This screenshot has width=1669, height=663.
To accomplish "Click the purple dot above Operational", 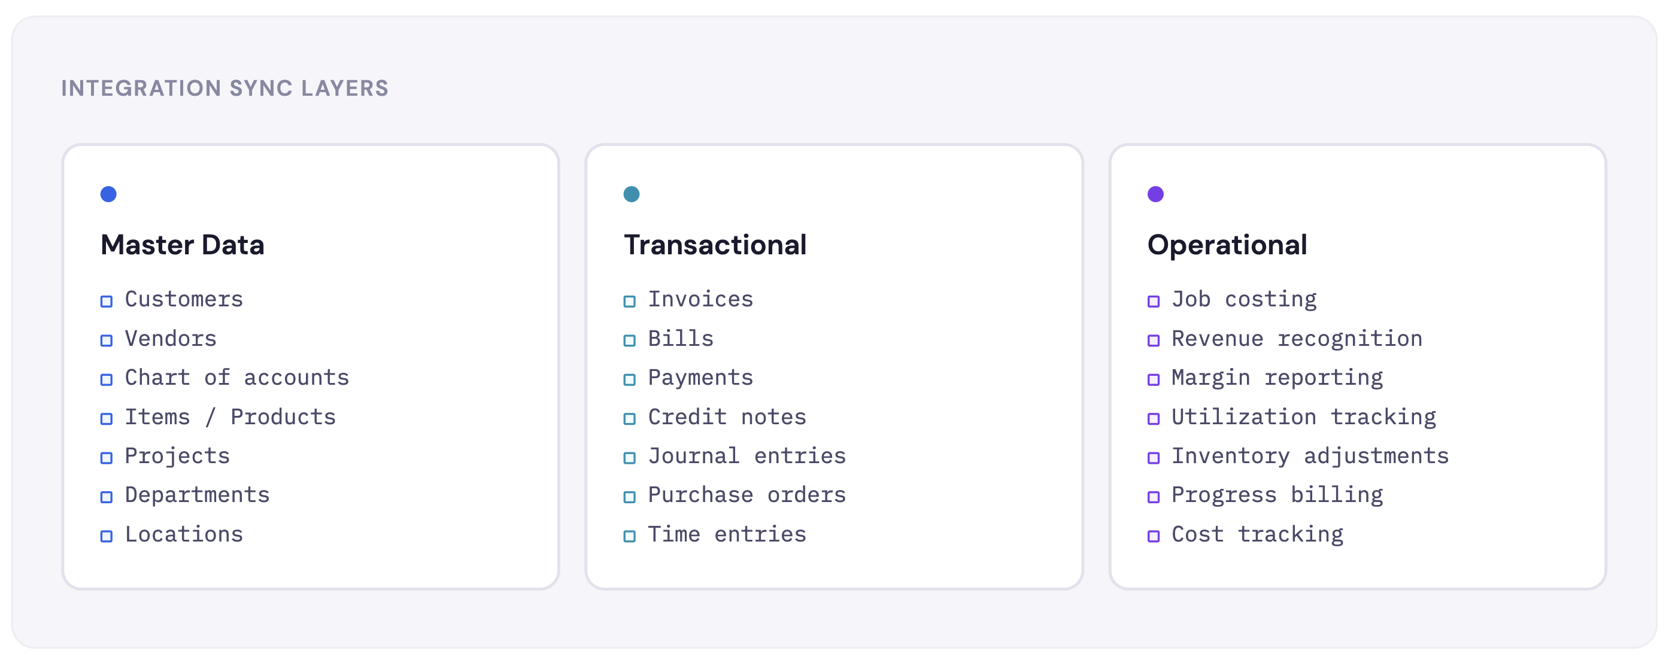I will coord(1155,194).
